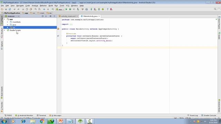Click the Forward navigation arrow icon
Image resolution: width=221 pixels, height=124 pixels.
point(48,9)
